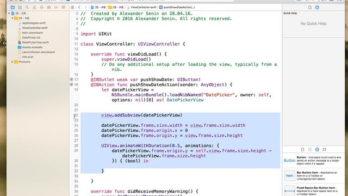The height and width of the screenshot is (196, 348).
Task: Open the Debug navigator
Action: (49, 7)
